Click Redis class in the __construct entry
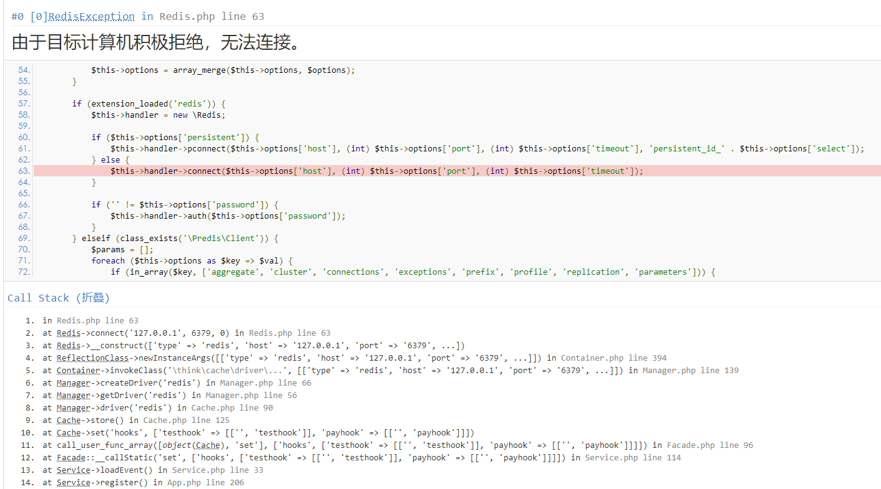Image resolution: width=881 pixels, height=489 pixels. pos(69,345)
